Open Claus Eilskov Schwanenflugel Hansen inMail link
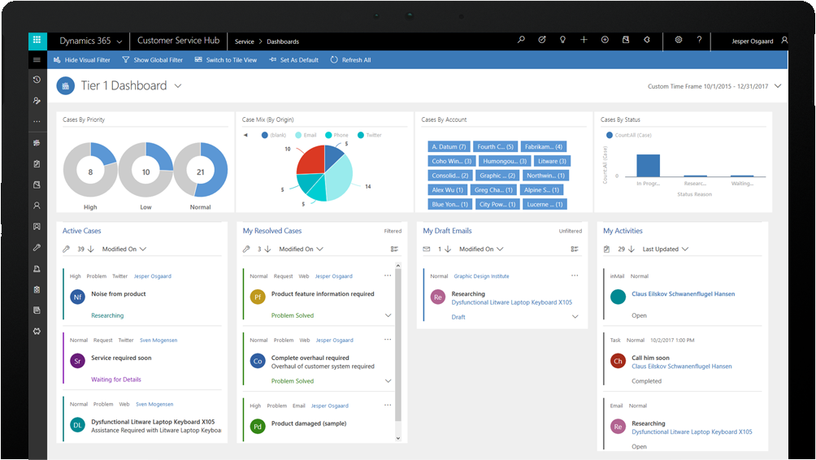Screen dimensions: 816x460 683,294
